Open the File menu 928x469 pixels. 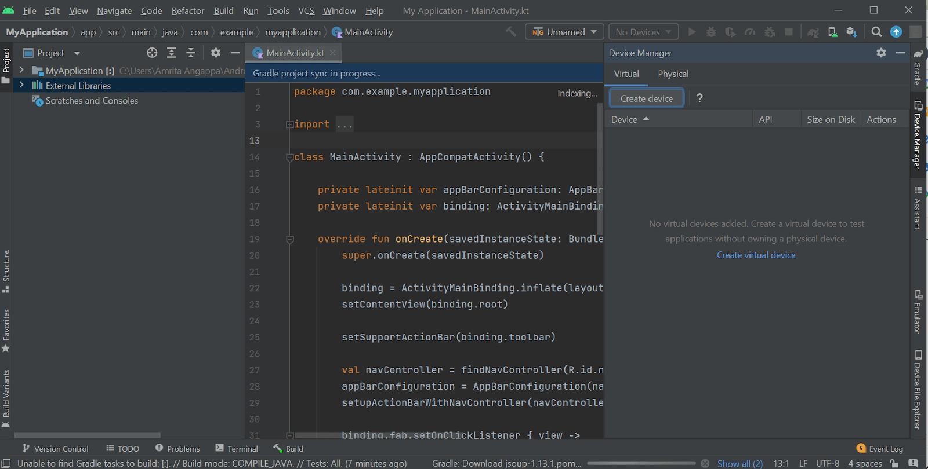click(x=30, y=10)
